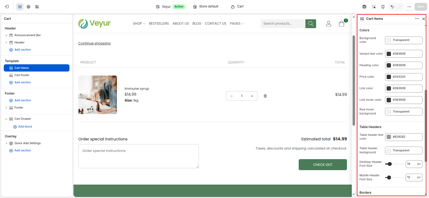Screen dimensions: 429x198
Task: Switch to mobile preview icon
Action: [x=383, y=7]
